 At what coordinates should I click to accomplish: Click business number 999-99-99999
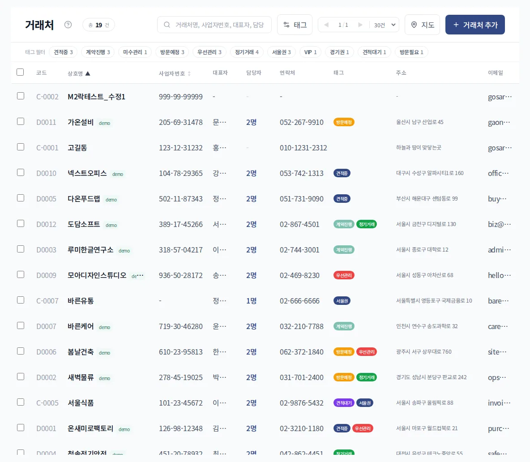181,97
